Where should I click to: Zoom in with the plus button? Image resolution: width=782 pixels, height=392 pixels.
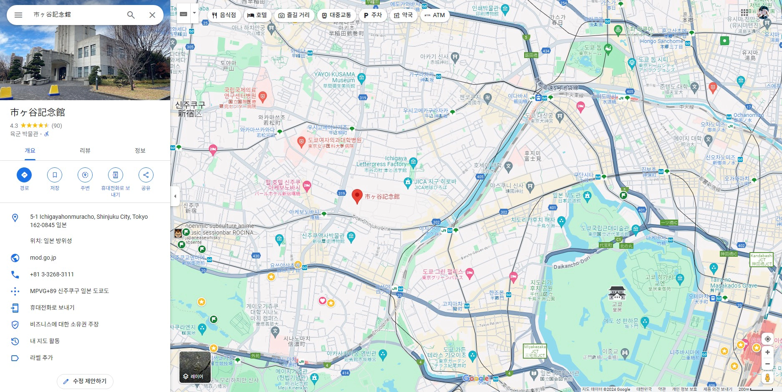pos(767,352)
